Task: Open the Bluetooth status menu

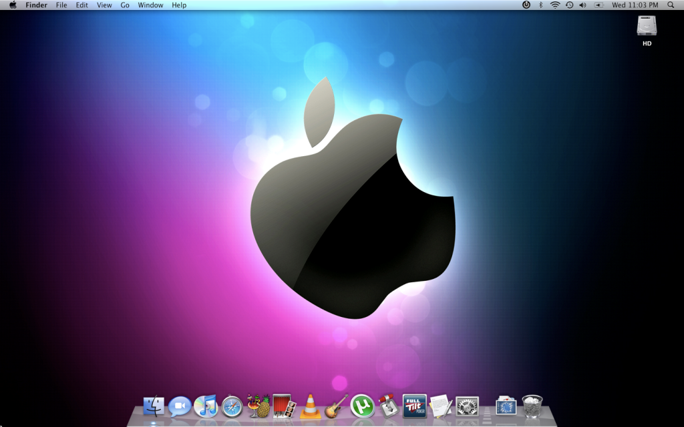Action: click(x=540, y=5)
